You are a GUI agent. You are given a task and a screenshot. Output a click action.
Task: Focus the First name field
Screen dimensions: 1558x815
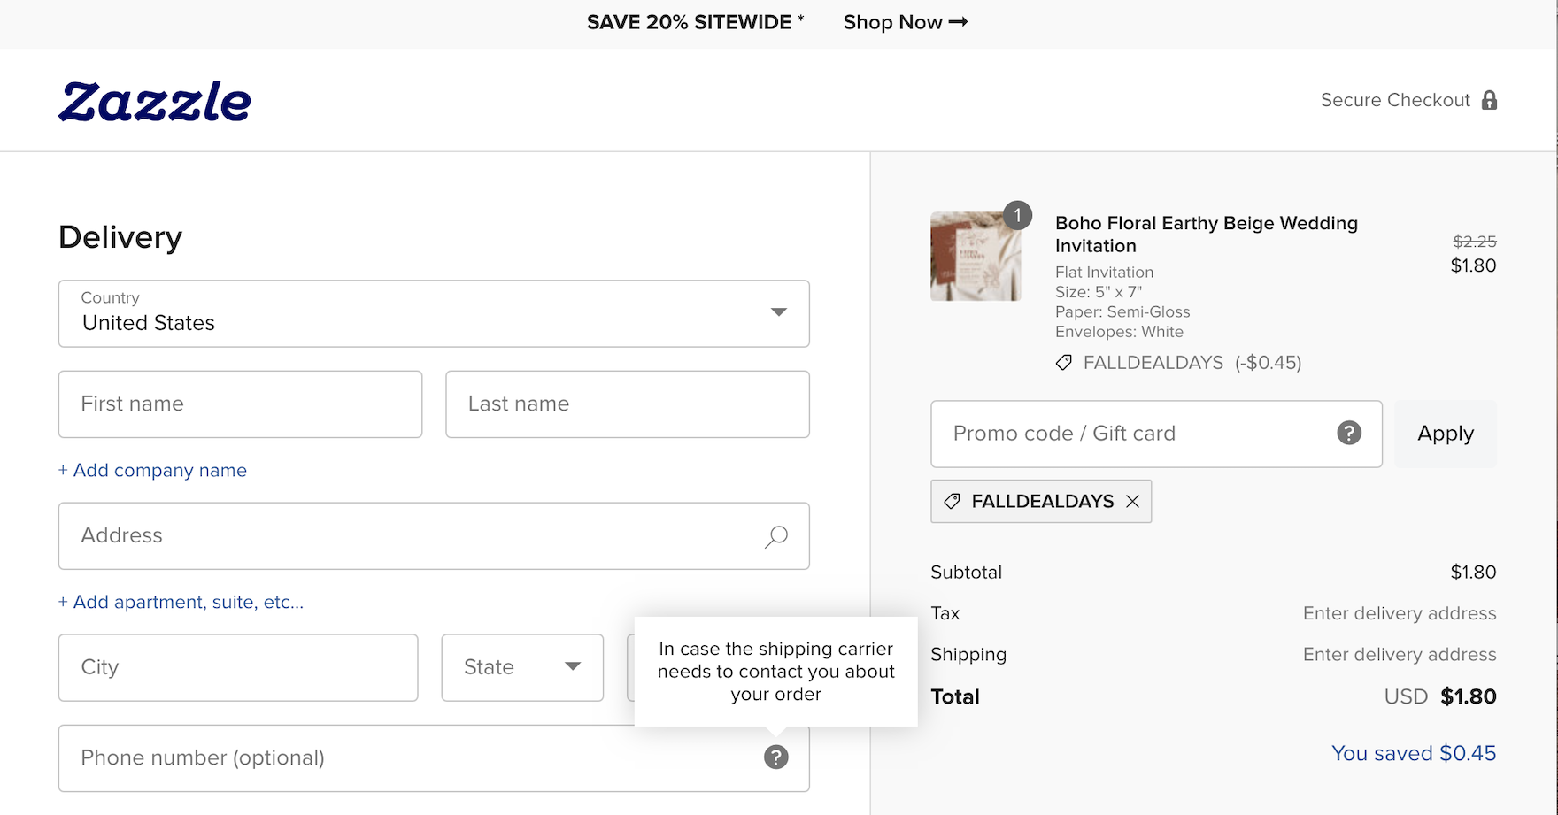pyautogui.click(x=240, y=404)
